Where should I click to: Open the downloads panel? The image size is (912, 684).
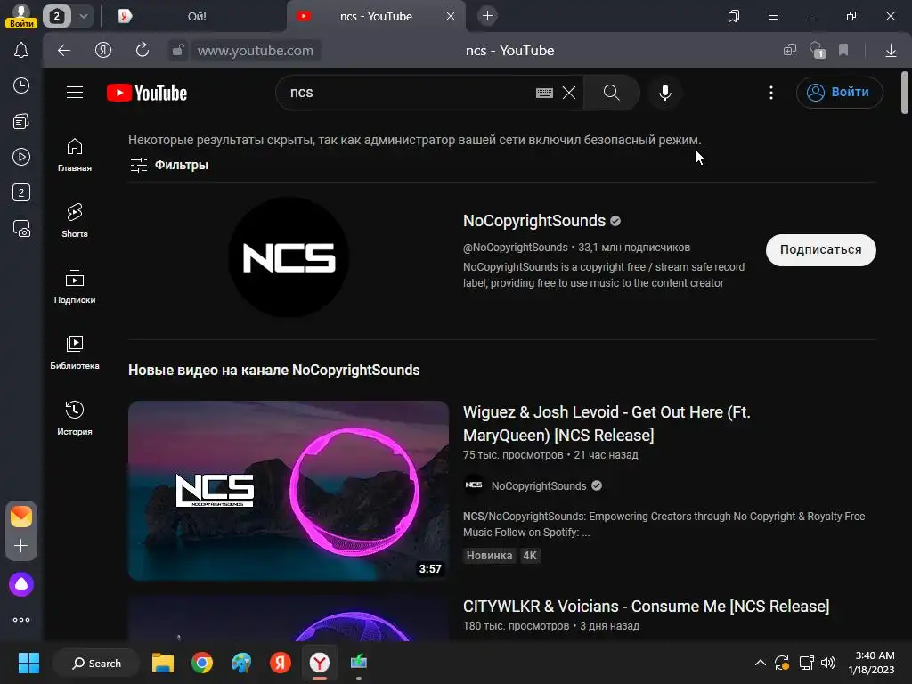[x=891, y=51]
